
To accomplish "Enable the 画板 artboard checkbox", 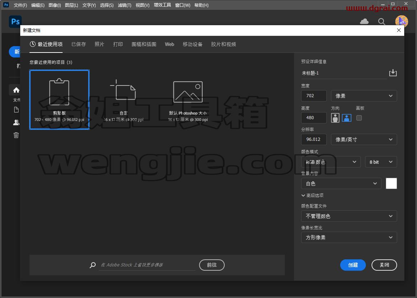I will click(x=359, y=118).
